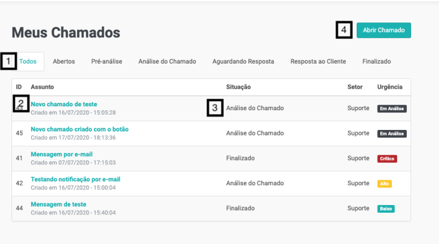439x244 pixels.
Task: Show the Análise do Chamado tab
Action: [167, 61]
